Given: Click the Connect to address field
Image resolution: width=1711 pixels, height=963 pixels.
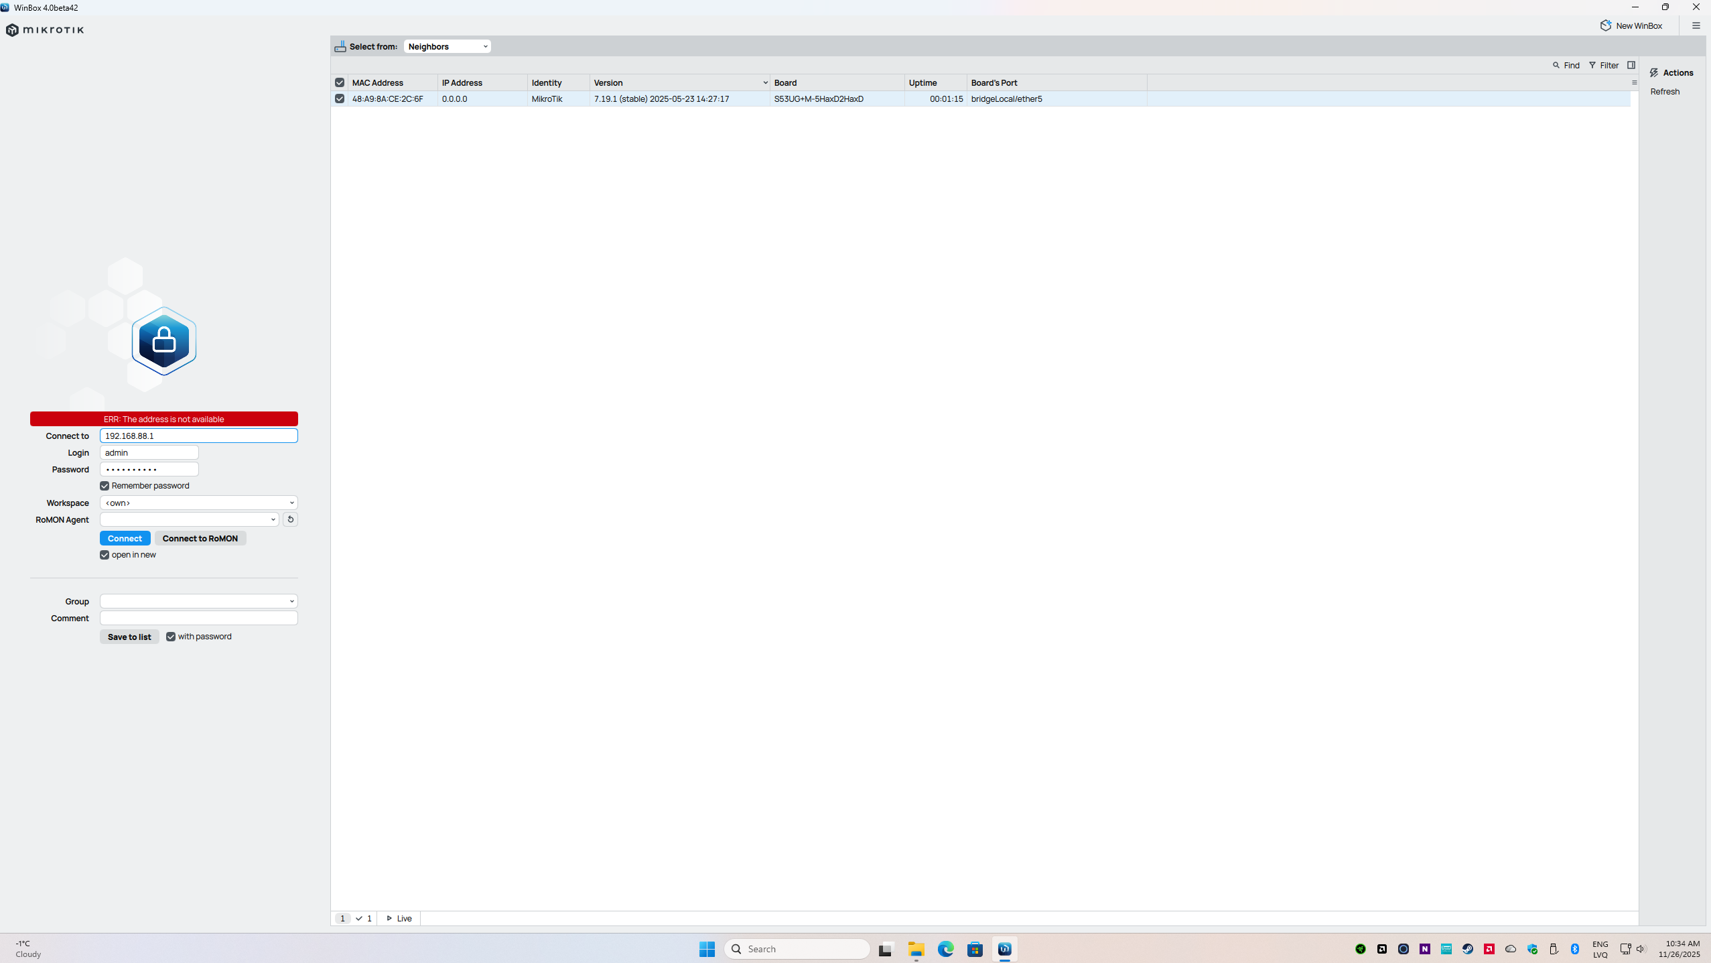Looking at the screenshot, I should pyautogui.click(x=198, y=436).
